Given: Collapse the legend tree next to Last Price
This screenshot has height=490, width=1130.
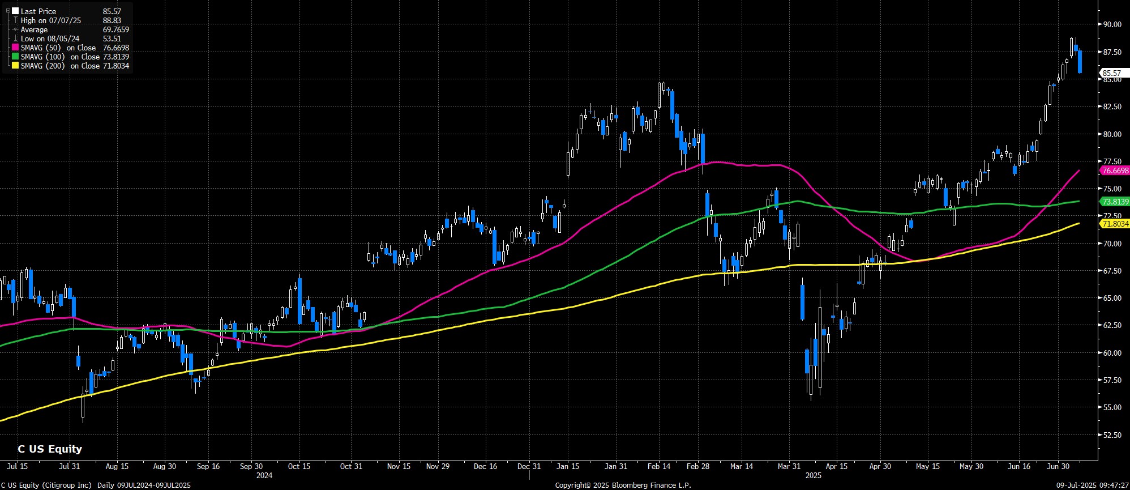Looking at the screenshot, I should click(x=7, y=11).
